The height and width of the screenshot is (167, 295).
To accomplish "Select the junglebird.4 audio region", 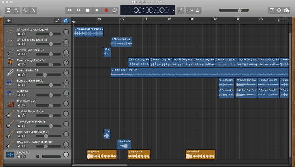I will (200, 155).
